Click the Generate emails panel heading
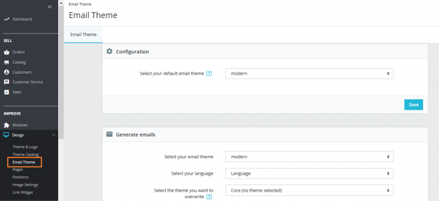The width and height of the screenshot is (439, 201). click(136, 135)
